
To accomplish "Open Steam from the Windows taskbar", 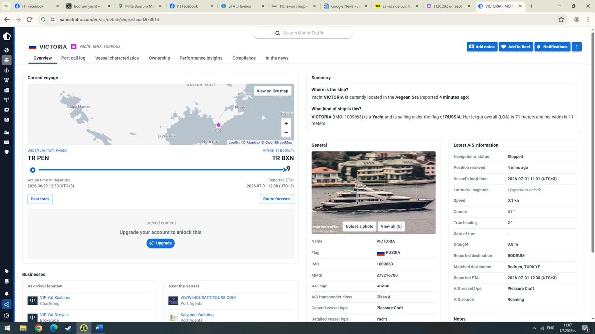I will pyautogui.click(x=68, y=328).
